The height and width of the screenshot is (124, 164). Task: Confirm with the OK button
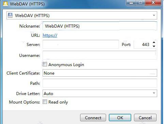tap(120, 118)
